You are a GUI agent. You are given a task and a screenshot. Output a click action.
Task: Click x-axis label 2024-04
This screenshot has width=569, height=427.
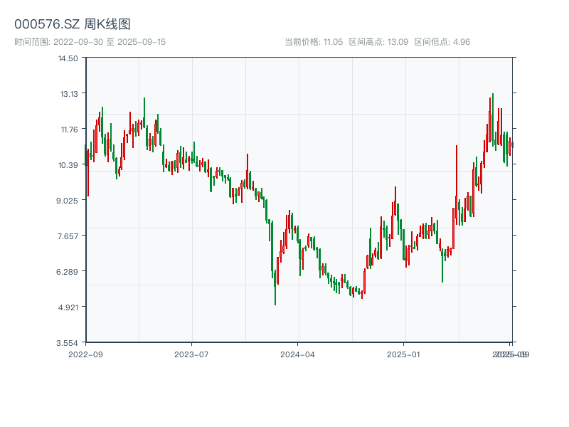pos(297,354)
